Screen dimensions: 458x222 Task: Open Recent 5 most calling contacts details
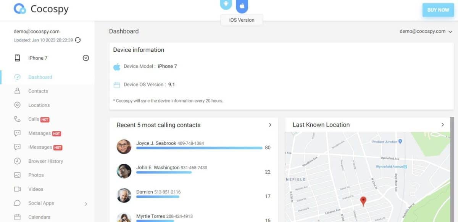pos(270,124)
